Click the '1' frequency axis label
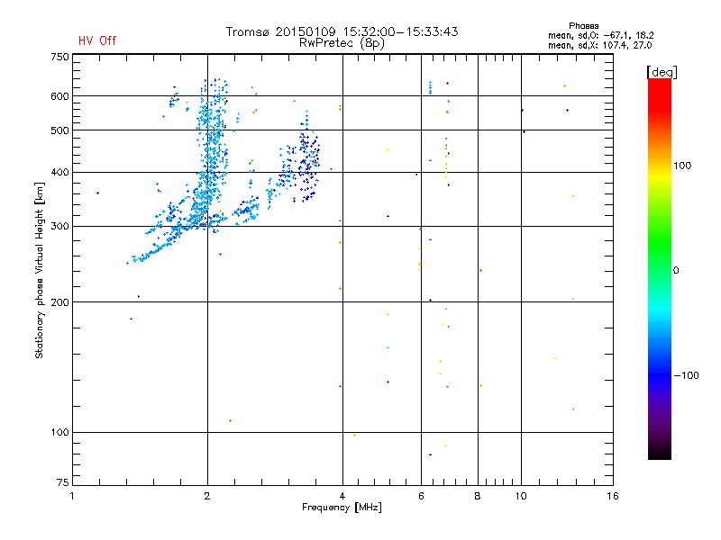721x540 pixels. pyautogui.click(x=72, y=496)
